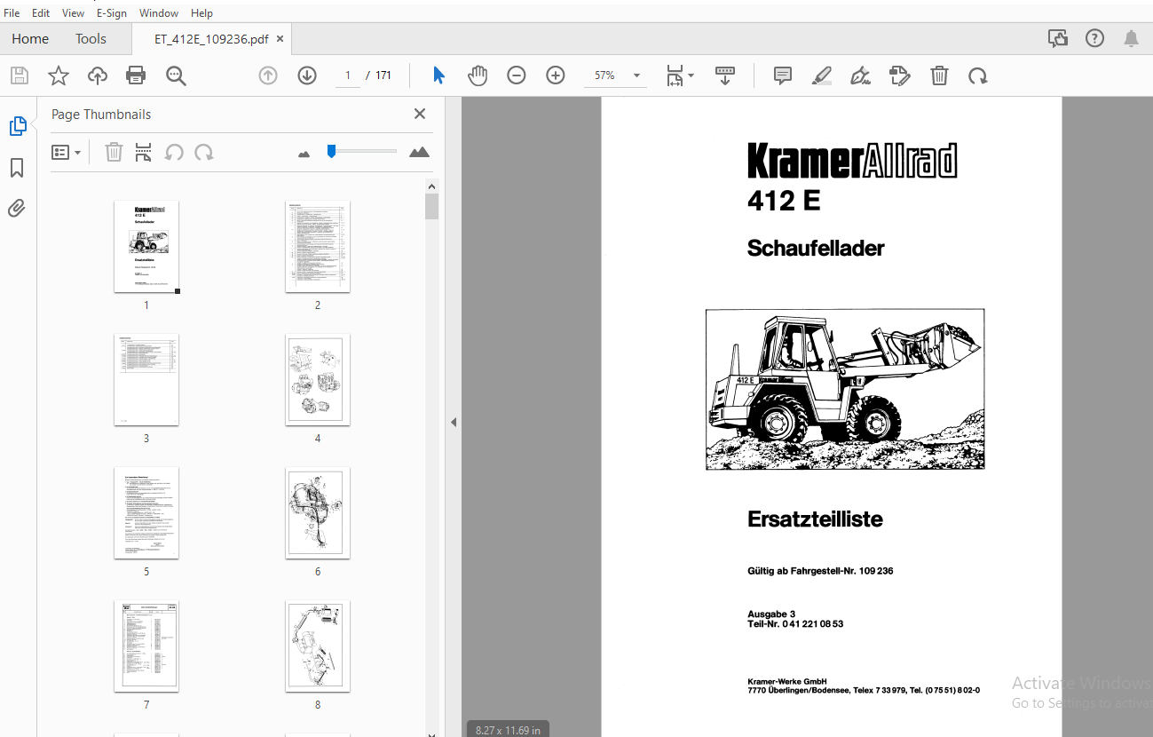Open the Help question mark icon

[1095, 38]
